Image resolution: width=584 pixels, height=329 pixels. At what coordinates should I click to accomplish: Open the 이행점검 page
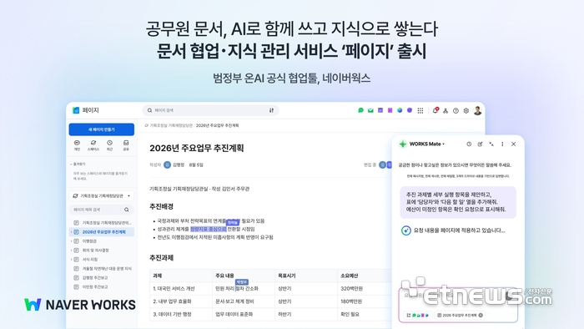[x=89, y=241]
